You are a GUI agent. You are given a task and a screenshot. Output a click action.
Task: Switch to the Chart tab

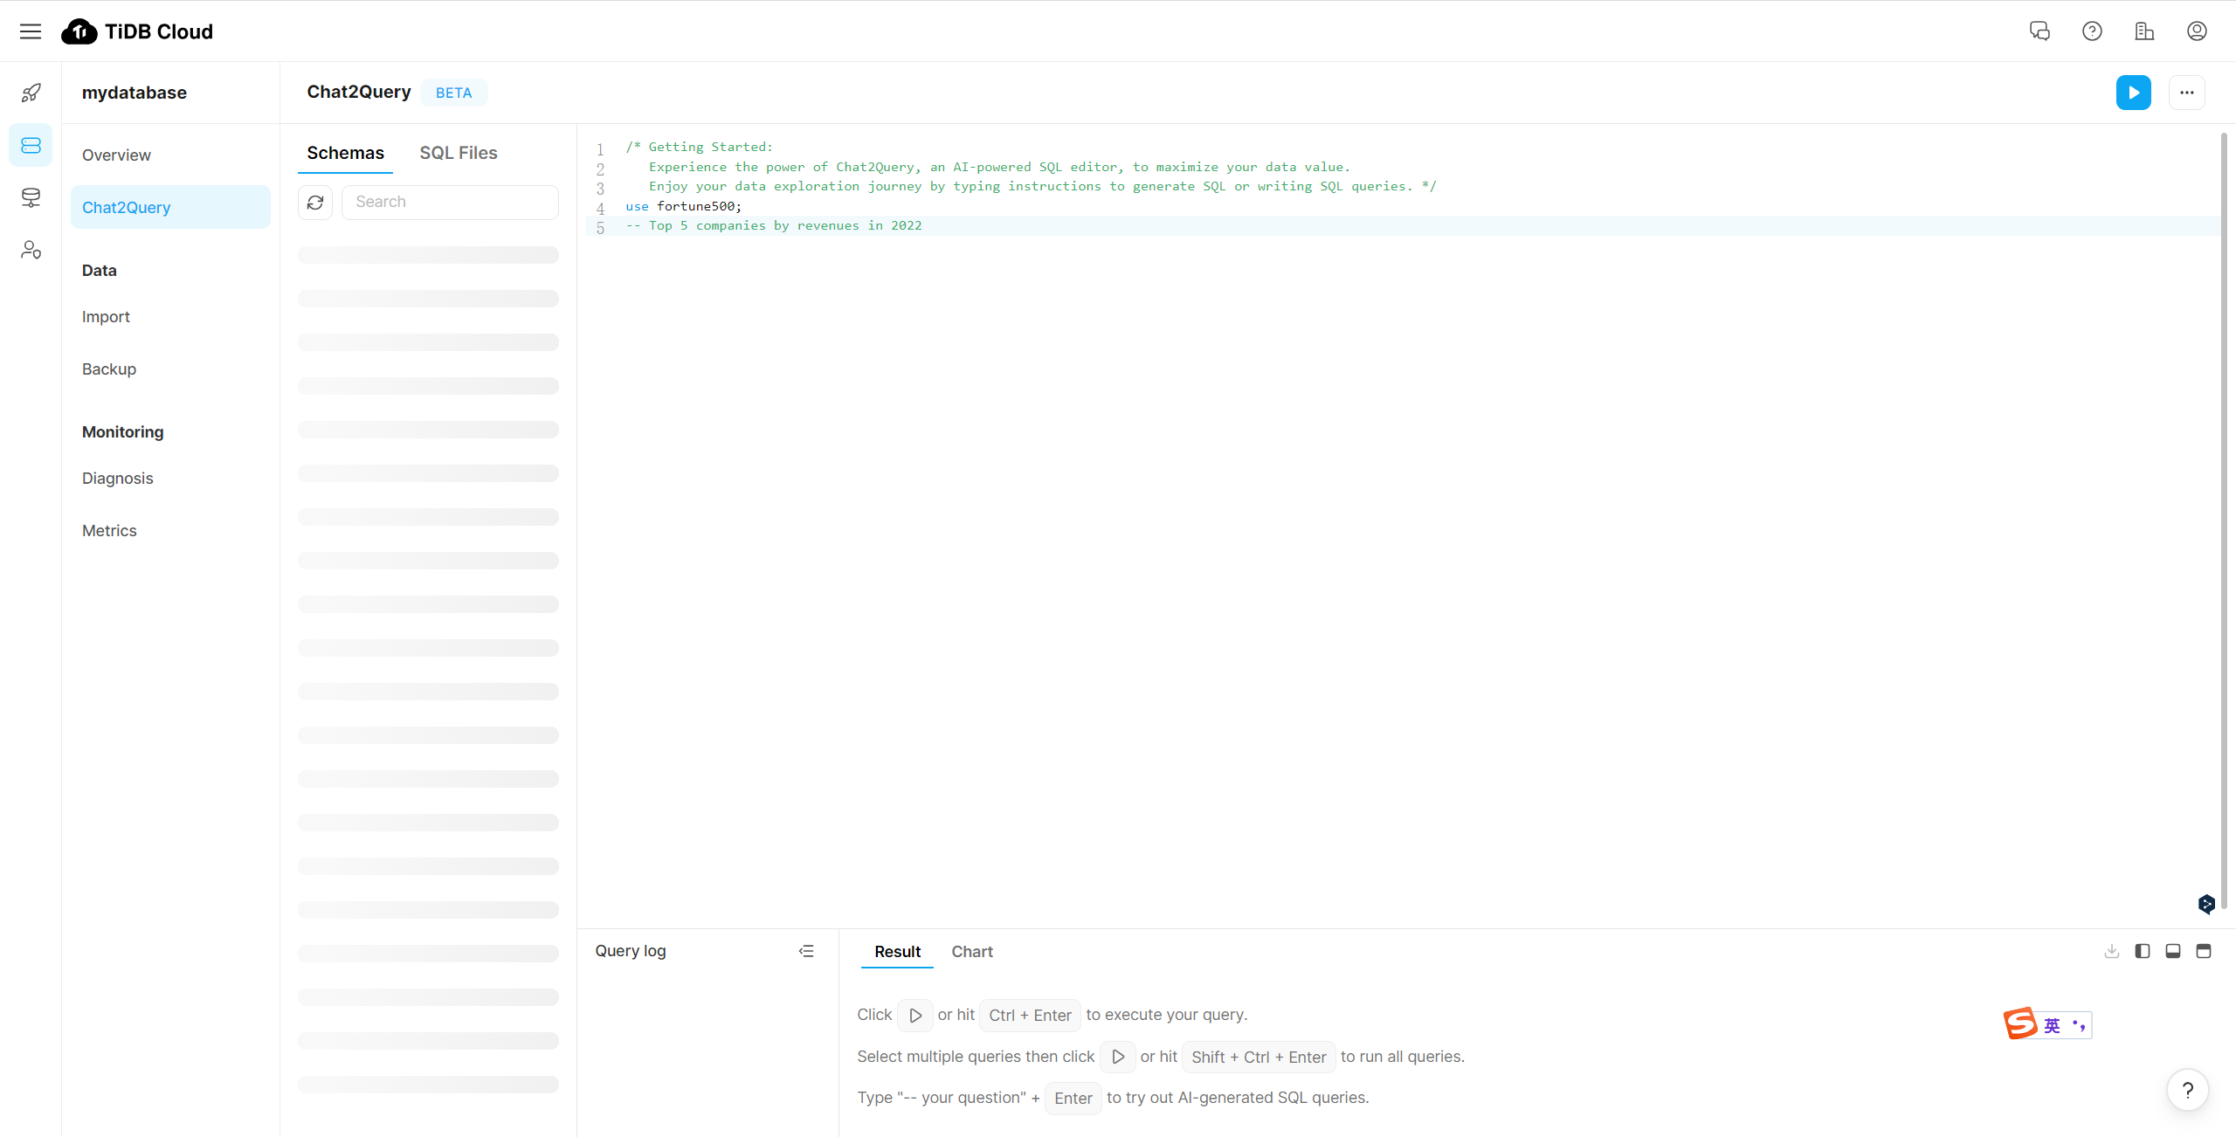click(971, 952)
